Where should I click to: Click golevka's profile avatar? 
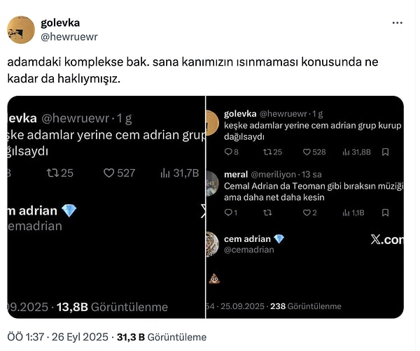click(21, 29)
